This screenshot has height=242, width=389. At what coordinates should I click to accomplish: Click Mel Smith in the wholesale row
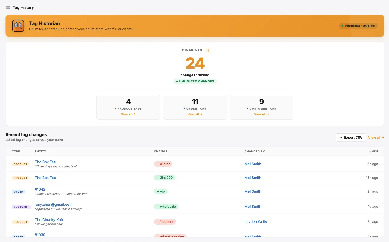point(253,207)
